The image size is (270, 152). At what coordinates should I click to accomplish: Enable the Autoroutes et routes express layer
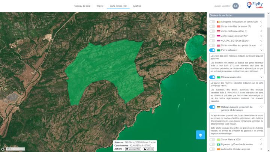click(x=212, y=149)
